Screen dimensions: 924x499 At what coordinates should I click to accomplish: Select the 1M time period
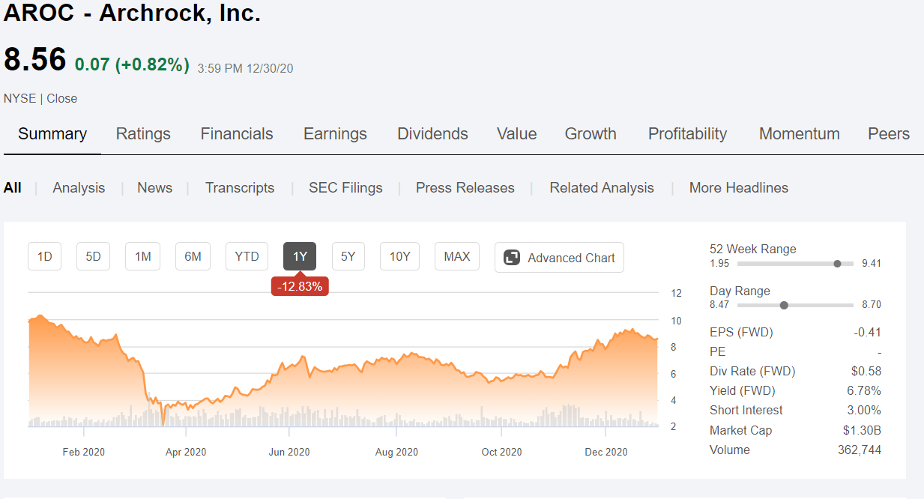click(143, 257)
